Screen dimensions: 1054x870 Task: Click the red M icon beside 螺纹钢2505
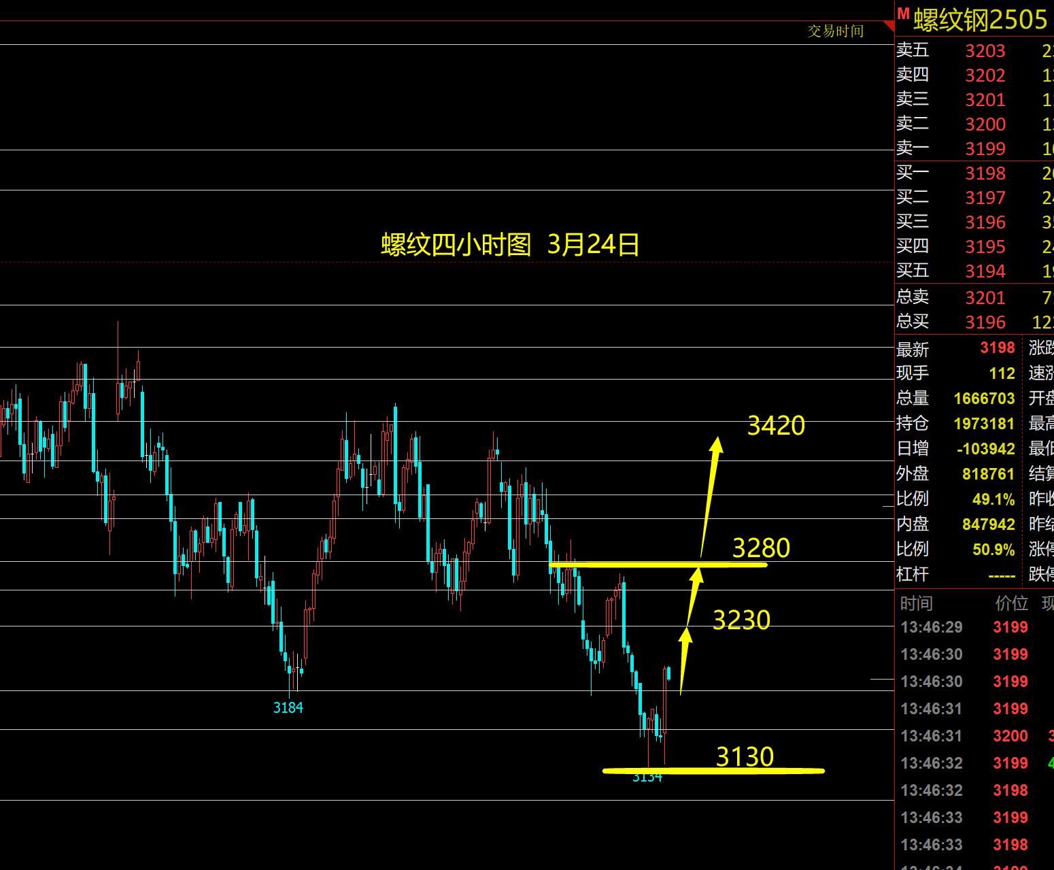(x=903, y=14)
